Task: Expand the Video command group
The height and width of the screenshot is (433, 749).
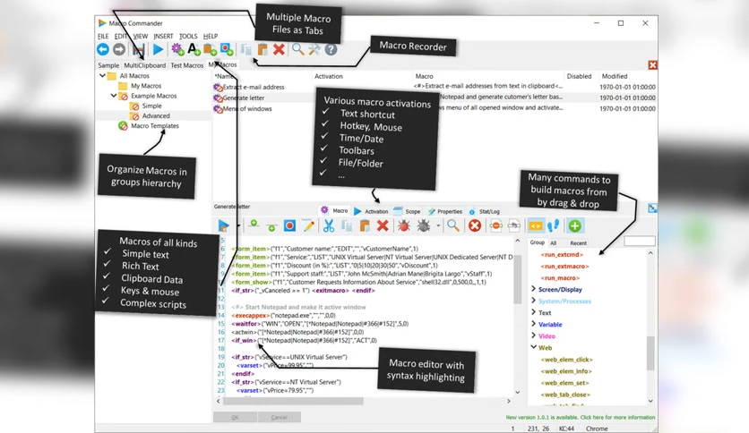Action: (534, 335)
